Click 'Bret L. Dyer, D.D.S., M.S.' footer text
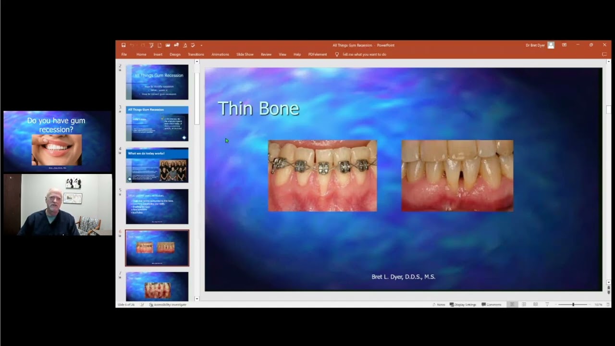Viewport: 615px width, 346px height. coord(403,277)
